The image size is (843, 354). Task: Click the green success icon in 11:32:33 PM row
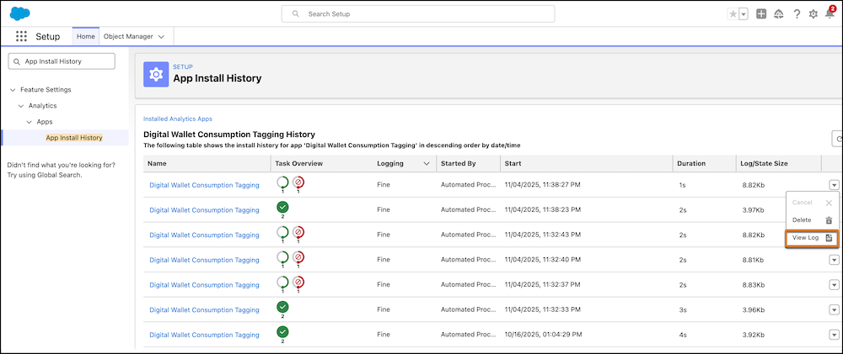pos(282,307)
